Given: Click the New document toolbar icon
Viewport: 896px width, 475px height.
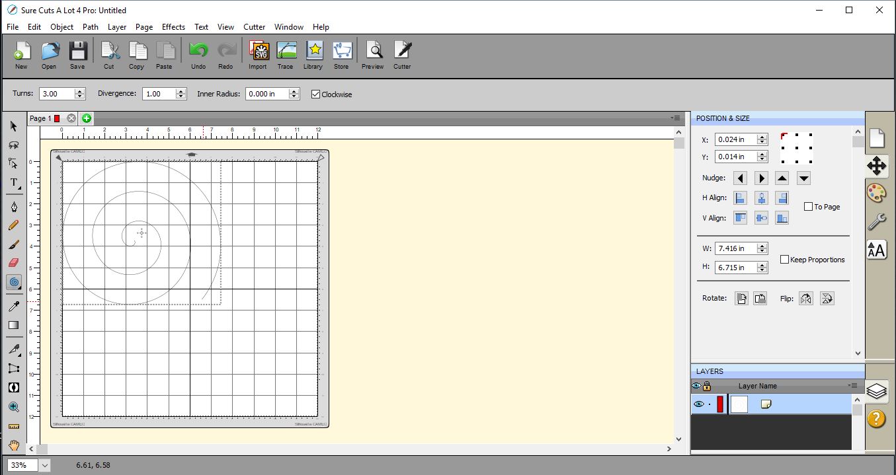Looking at the screenshot, I should coord(21,51).
